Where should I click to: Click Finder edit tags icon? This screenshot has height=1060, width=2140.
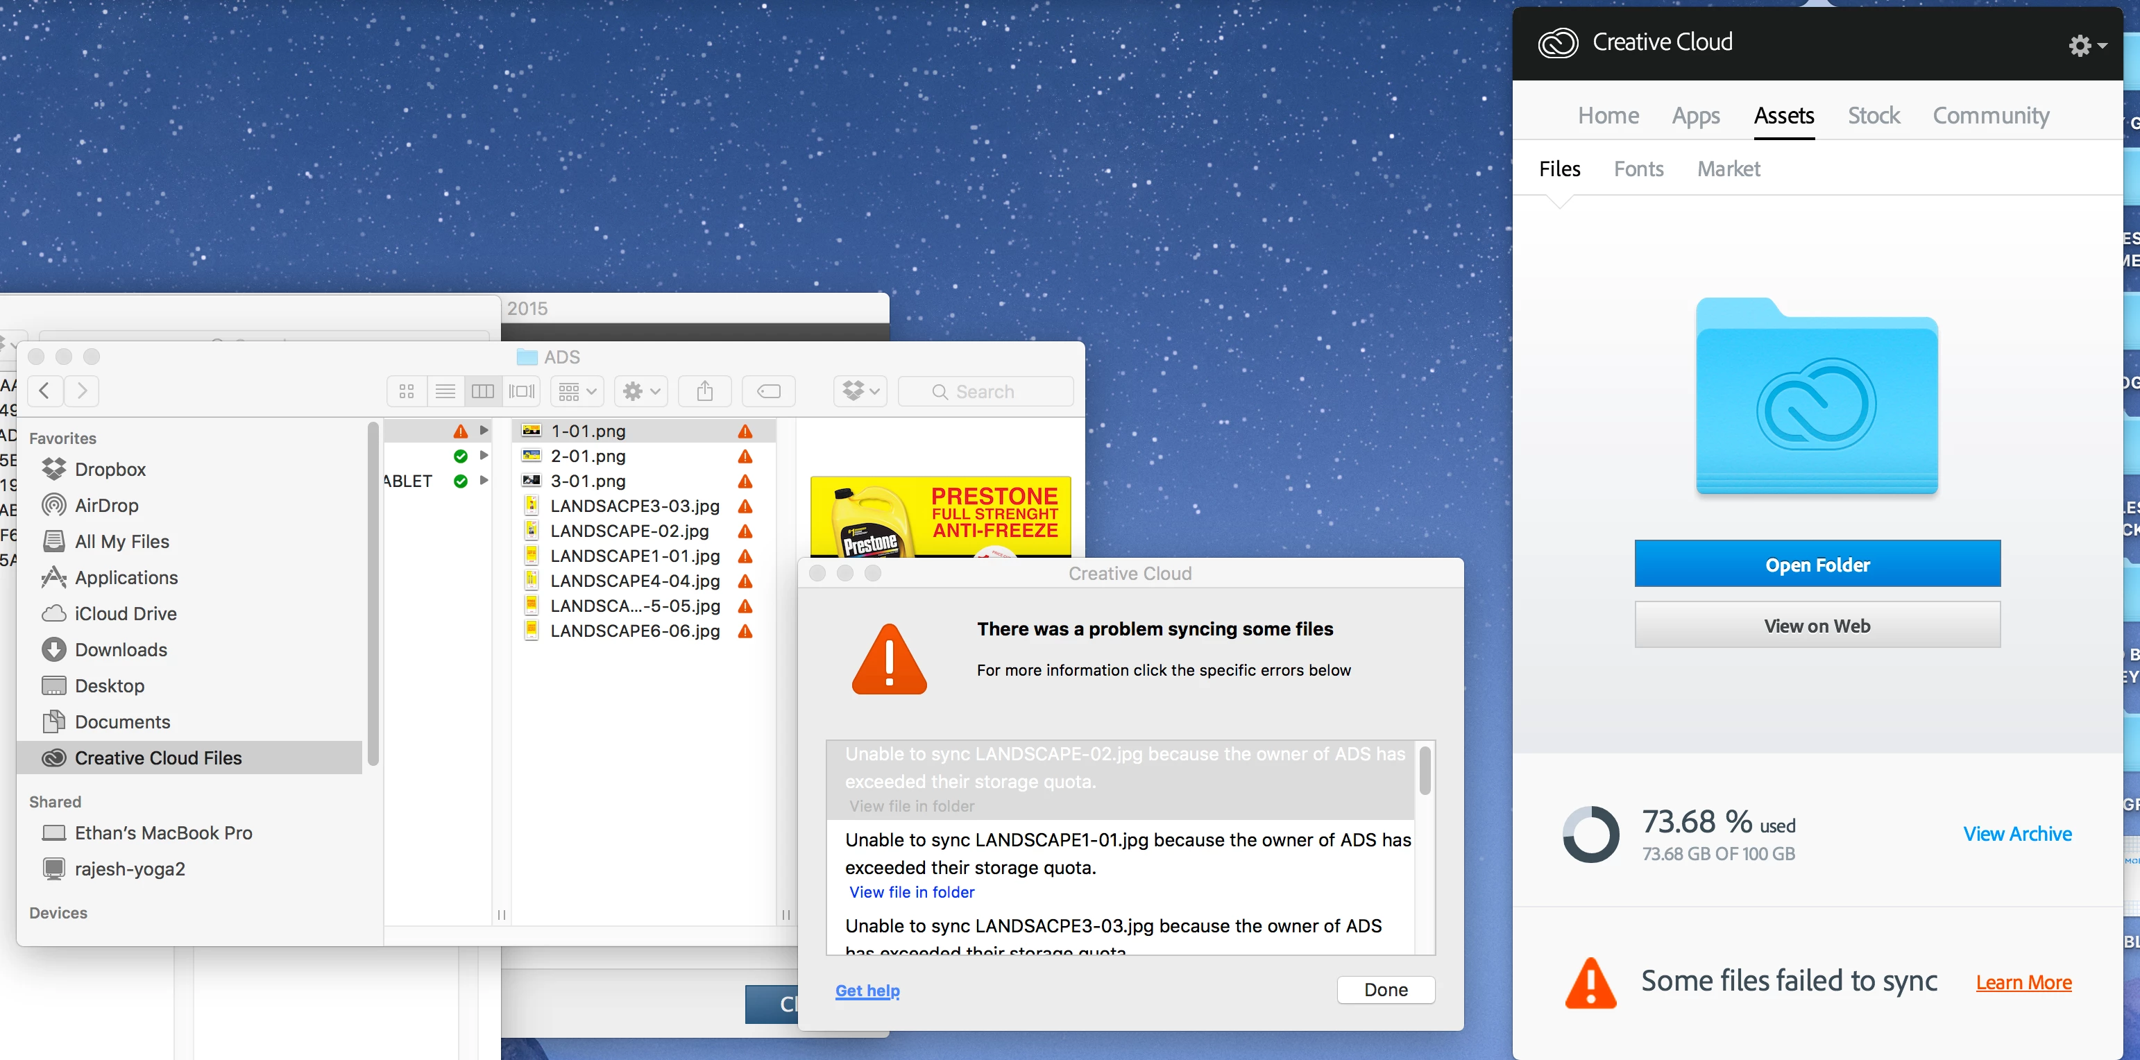768,391
